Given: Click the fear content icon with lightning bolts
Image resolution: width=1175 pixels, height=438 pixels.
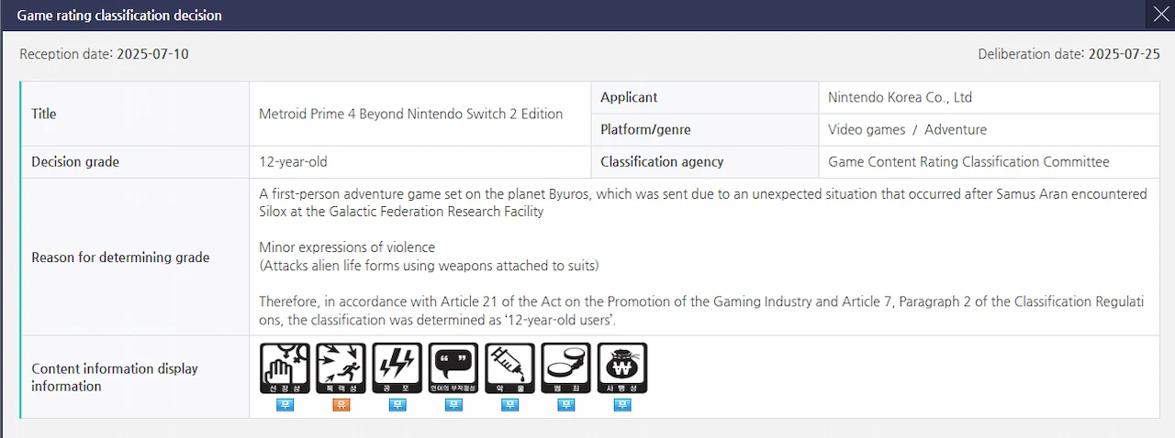Looking at the screenshot, I should pyautogui.click(x=397, y=368).
